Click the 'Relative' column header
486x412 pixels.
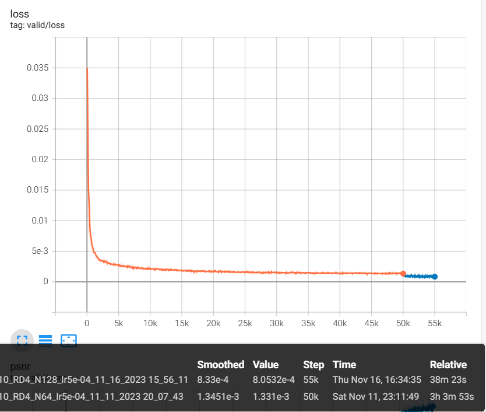[448, 365]
